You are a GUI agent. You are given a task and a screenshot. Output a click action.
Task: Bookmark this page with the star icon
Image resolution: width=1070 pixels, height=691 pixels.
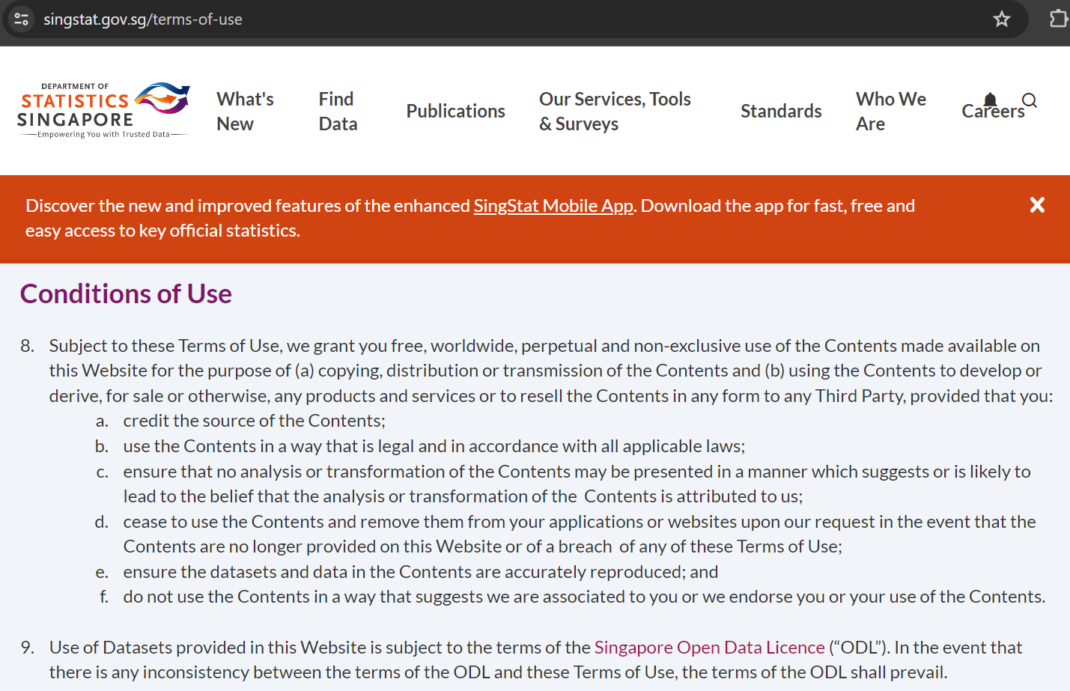click(x=1001, y=19)
